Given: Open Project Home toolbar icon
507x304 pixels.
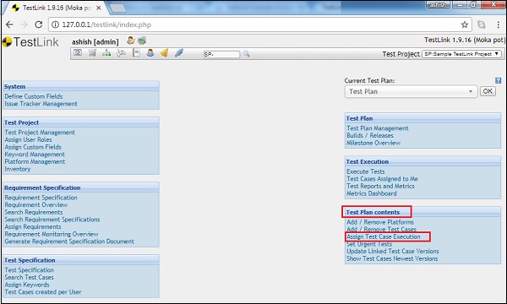Looking at the screenshot, I should pyautogui.click(x=78, y=53).
